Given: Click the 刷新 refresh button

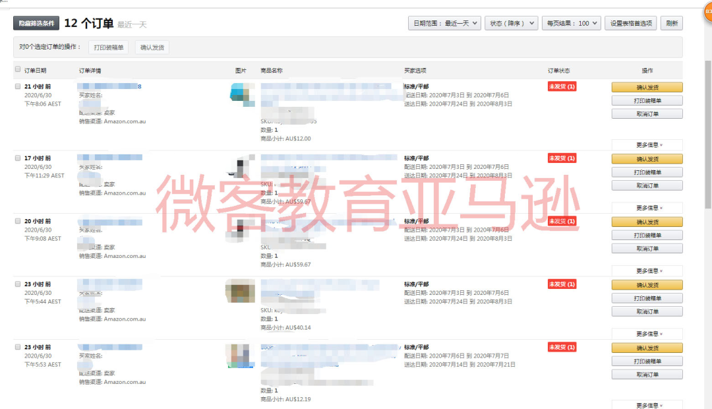Looking at the screenshot, I should [671, 22].
